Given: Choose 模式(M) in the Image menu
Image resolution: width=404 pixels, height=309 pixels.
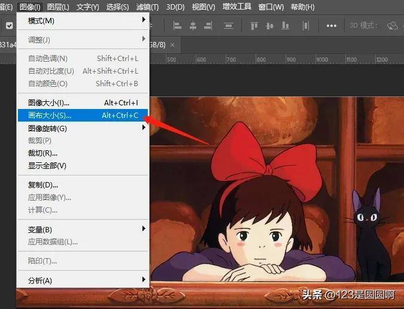Looking at the screenshot, I should point(83,20).
